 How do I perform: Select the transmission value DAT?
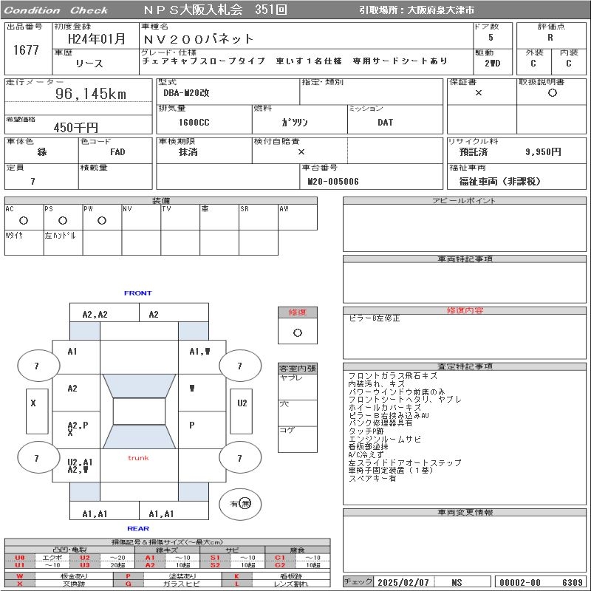click(x=385, y=123)
